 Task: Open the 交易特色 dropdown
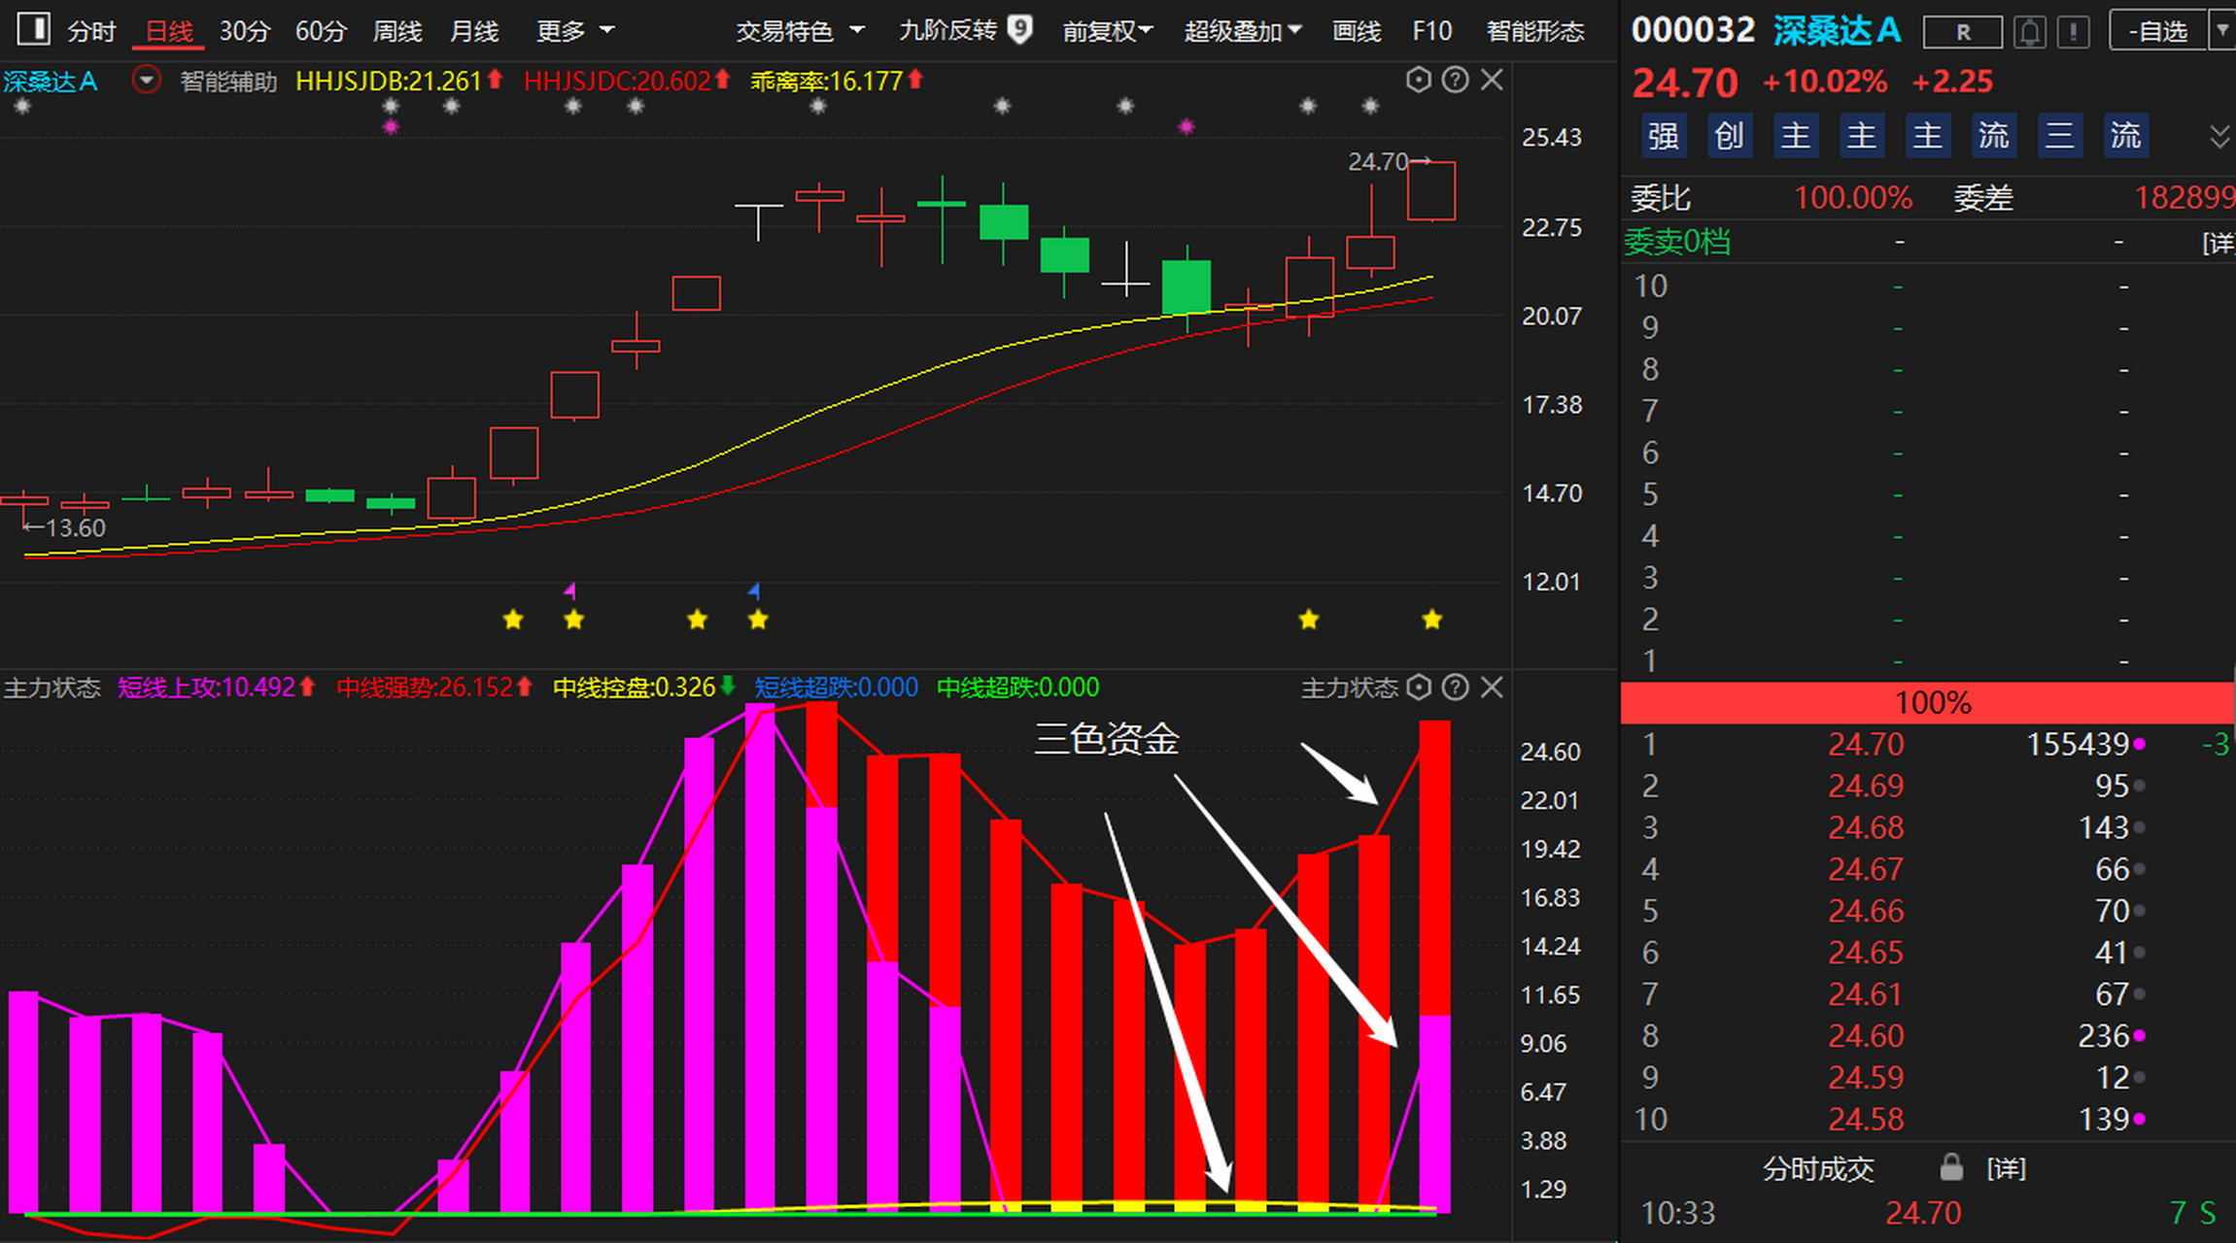pyautogui.click(x=800, y=31)
